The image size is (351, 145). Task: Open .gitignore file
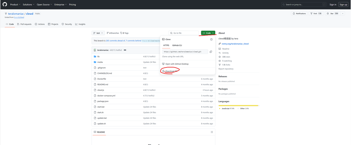coord(101,68)
